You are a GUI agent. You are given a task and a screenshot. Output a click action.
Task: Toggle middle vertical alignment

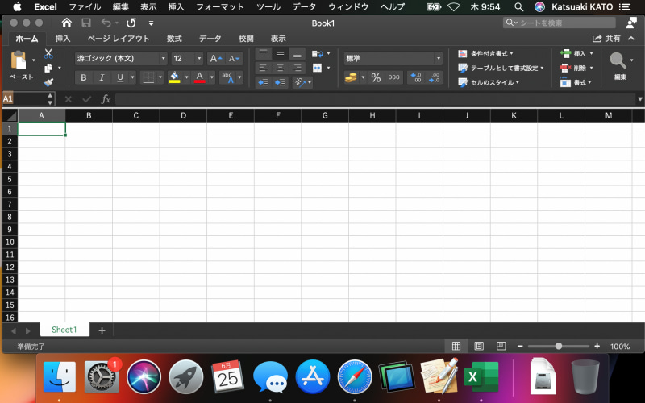point(280,53)
